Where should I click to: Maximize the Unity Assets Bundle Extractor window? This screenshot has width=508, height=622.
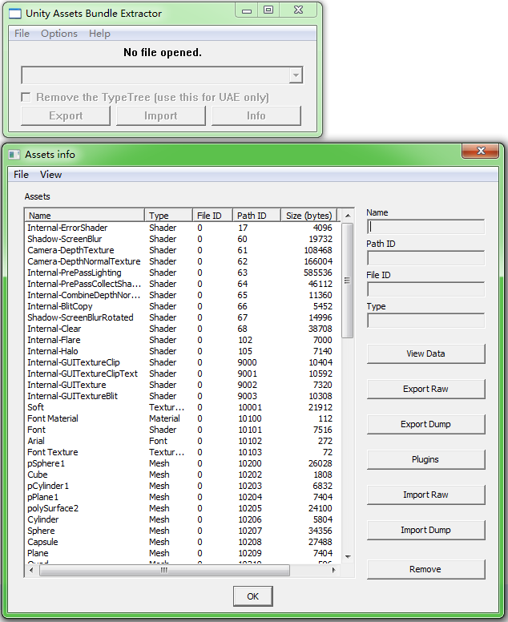click(268, 10)
